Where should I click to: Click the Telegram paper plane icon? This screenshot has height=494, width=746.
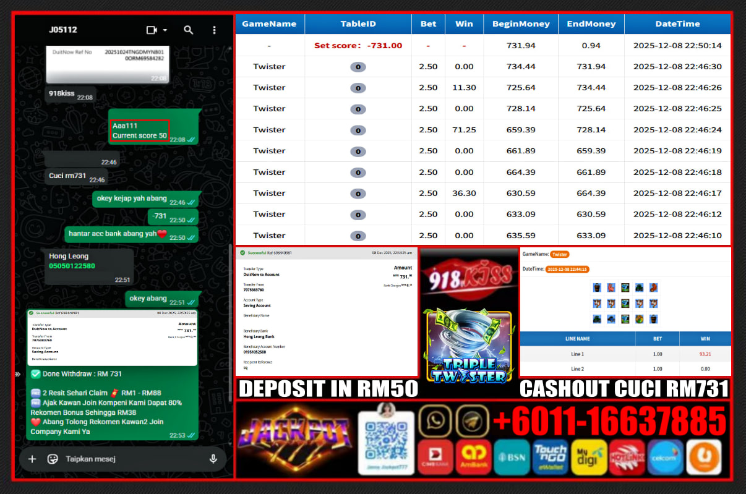tap(473, 420)
